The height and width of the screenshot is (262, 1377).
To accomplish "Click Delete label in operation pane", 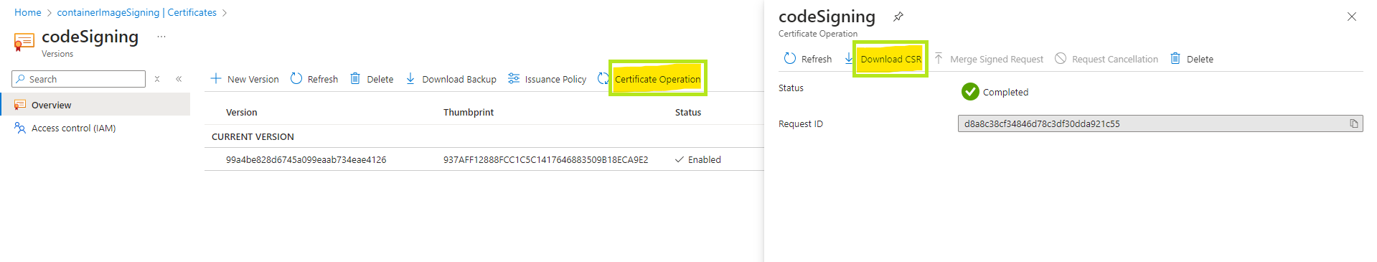I will (x=1200, y=59).
